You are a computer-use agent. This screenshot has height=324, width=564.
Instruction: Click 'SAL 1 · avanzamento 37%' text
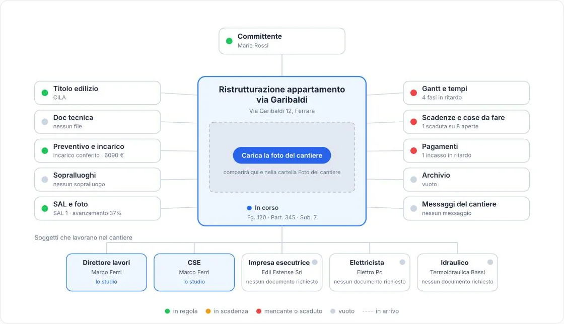click(x=87, y=213)
